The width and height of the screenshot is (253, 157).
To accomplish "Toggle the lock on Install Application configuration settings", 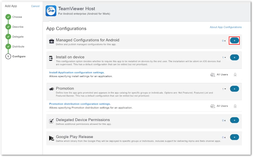I will click(x=235, y=75).
